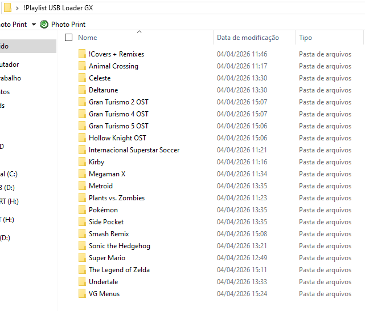The height and width of the screenshot is (311, 365).
Task: Click the Hollow Knight OST folder icon
Action: point(82,138)
